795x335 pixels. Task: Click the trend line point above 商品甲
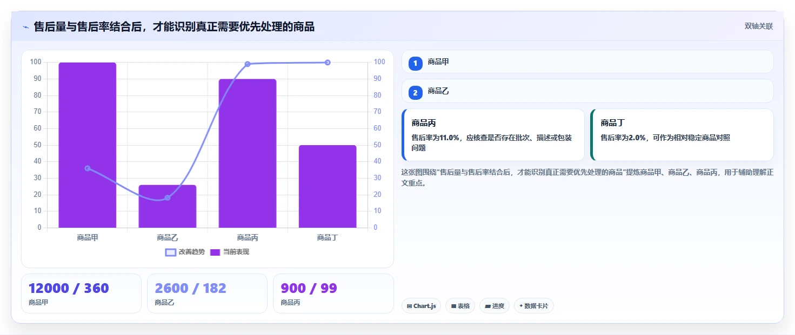(88, 168)
